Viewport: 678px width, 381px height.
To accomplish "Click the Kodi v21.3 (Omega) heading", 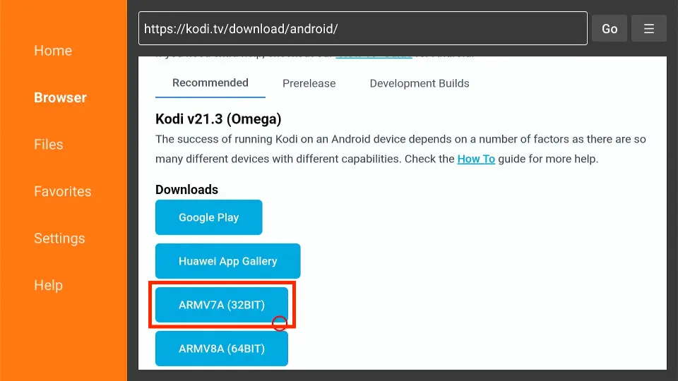I will 218,119.
